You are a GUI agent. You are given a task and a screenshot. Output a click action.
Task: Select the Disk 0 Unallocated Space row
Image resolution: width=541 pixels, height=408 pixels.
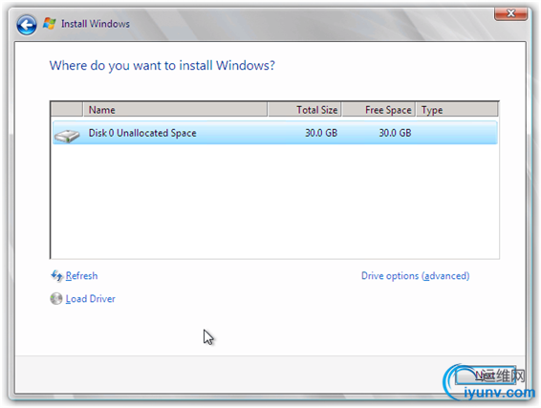[274, 133]
